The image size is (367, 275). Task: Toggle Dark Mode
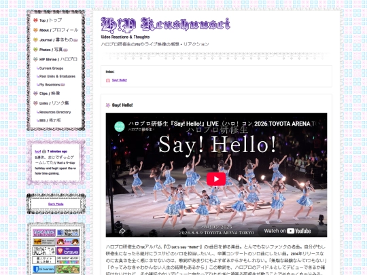click(x=56, y=204)
